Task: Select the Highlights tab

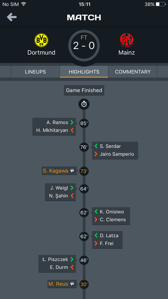Action: tap(84, 72)
